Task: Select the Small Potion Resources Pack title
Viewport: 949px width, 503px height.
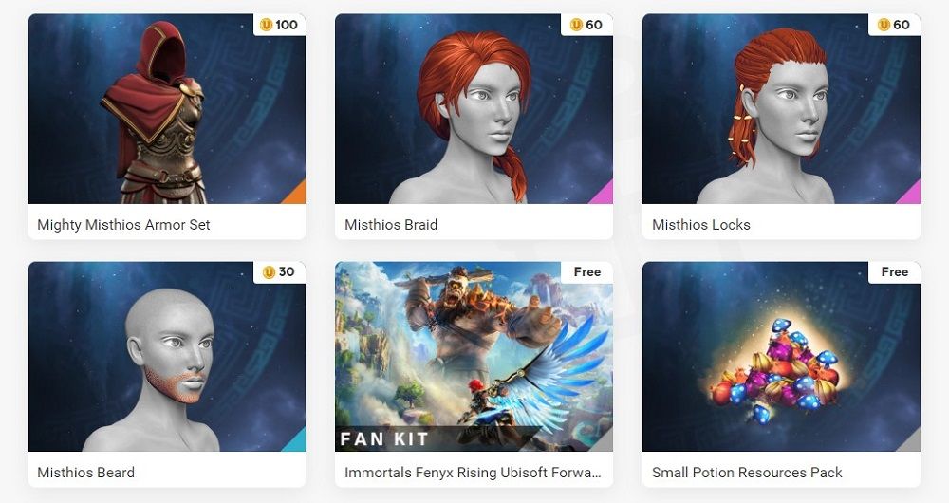Action: pyautogui.click(x=747, y=473)
